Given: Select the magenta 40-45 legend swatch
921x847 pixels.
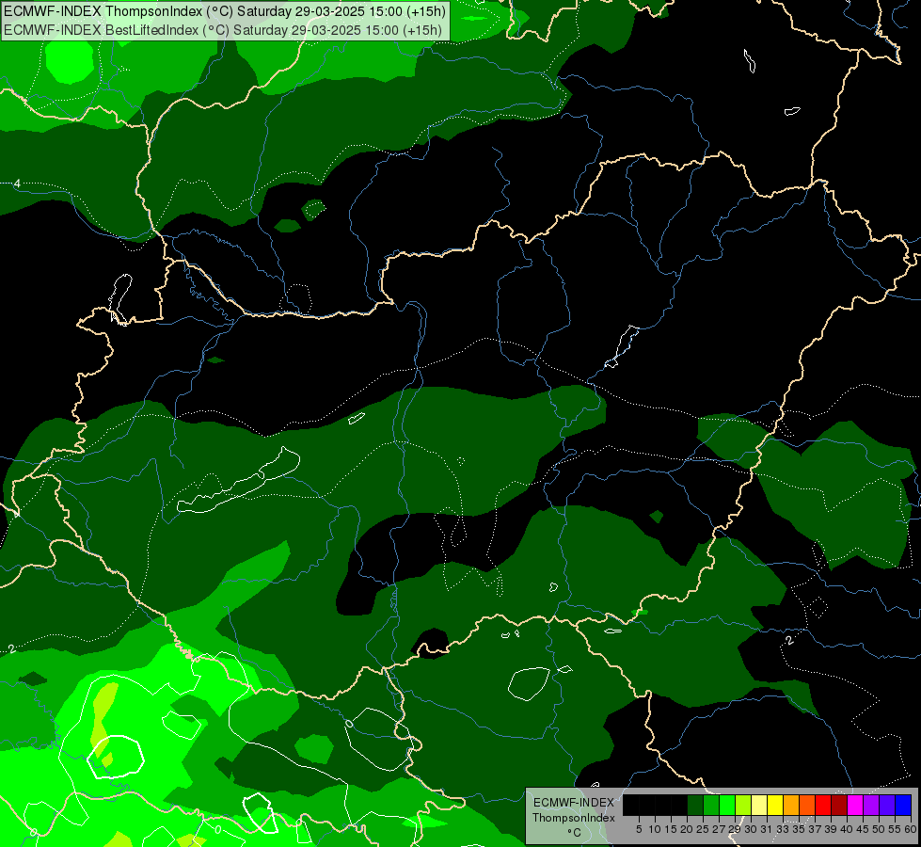Looking at the screenshot, I should pyautogui.click(x=855, y=805).
